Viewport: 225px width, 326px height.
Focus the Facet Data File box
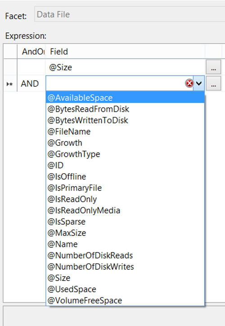[130, 14]
